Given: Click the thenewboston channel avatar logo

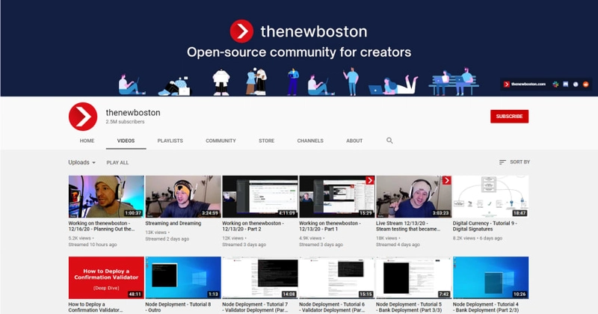Looking at the screenshot, I should coord(83,117).
